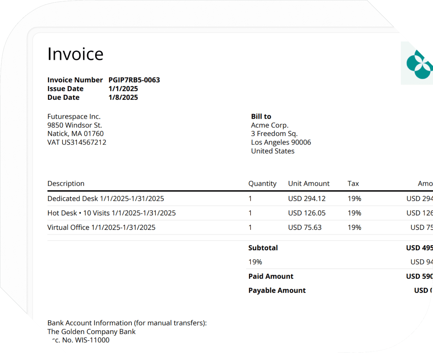Screen dimensions: 433x353
Task: Select 'Acme Corp.' customer name
Action: [x=270, y=125]
